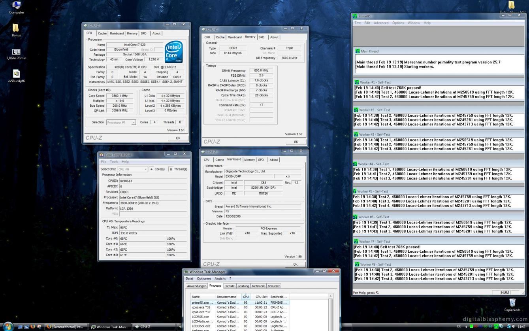This screenshot has width=529, height=331.
Task: Open the Bonus folder on desktop
Action: tap(16, 30)
